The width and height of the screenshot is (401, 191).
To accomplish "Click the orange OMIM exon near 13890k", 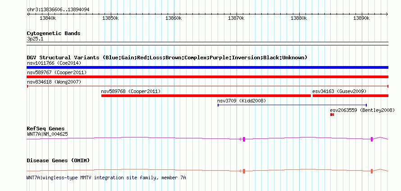I will coord(372,171).
